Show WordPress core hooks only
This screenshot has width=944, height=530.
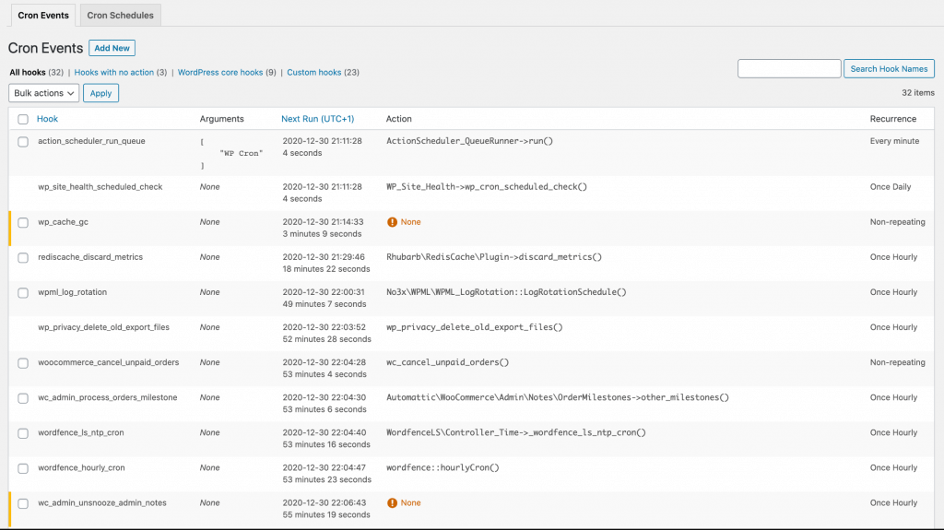point(220,72)
